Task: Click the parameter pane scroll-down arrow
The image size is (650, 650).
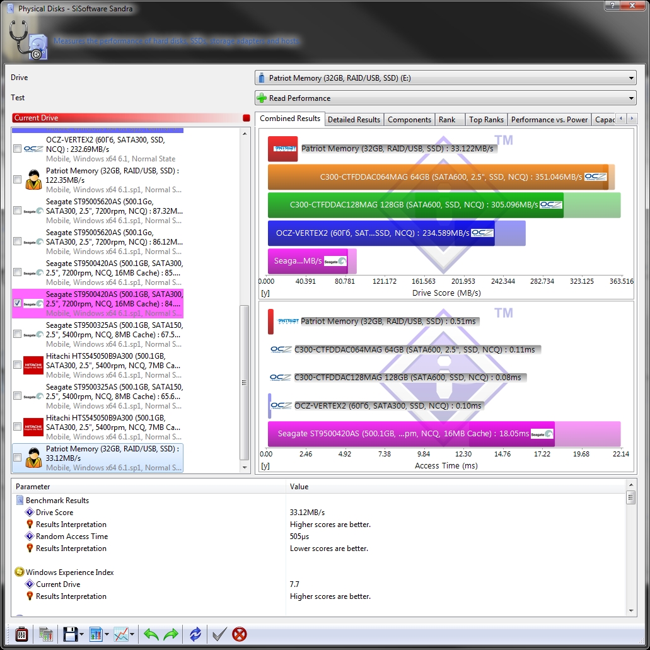Action: click(x=631, y=611)
